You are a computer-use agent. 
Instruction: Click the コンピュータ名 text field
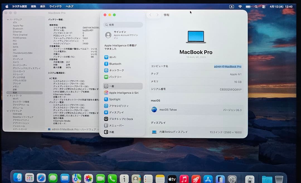click(228, 66)
